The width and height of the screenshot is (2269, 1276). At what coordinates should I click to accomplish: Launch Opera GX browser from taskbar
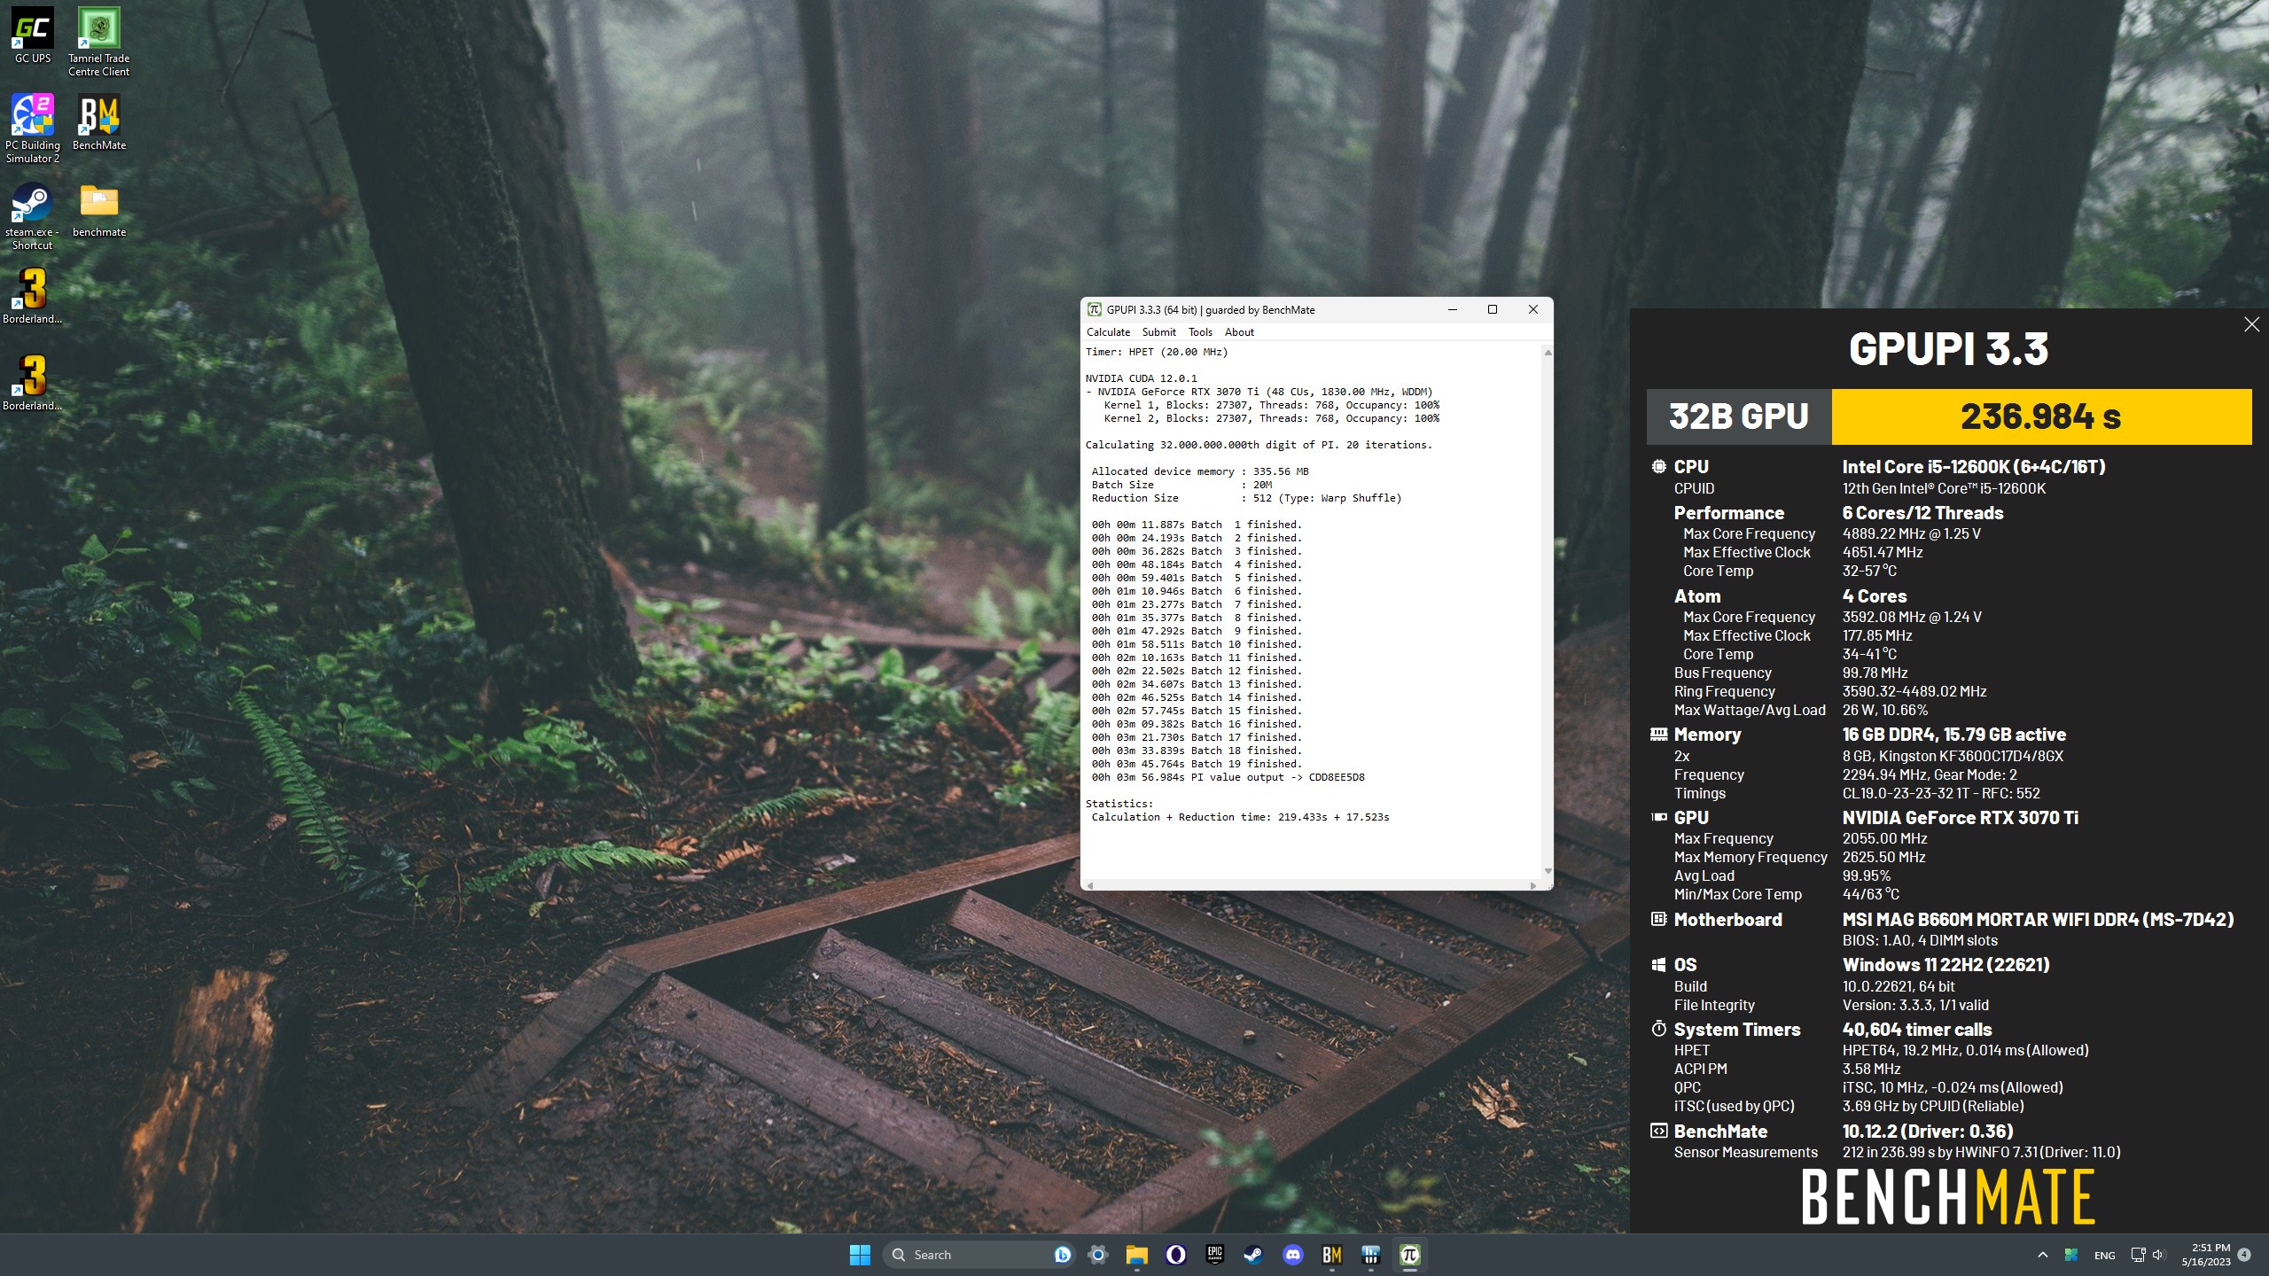[x=1176, y=1255]
